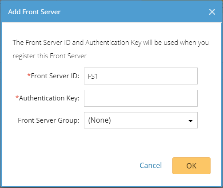The width and height of the screenshot is (223, 188).
Task: Click into the Authentication Key field
Action: coord(141,98)
